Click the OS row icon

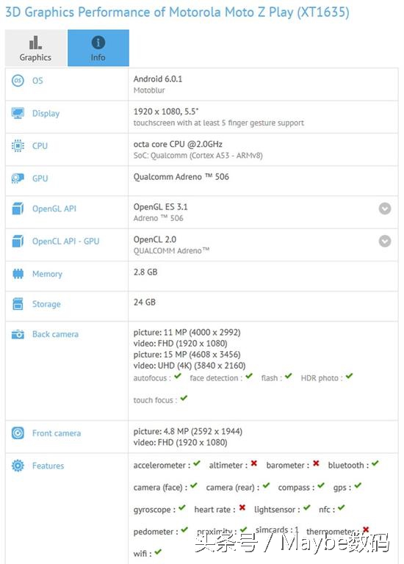18,80
